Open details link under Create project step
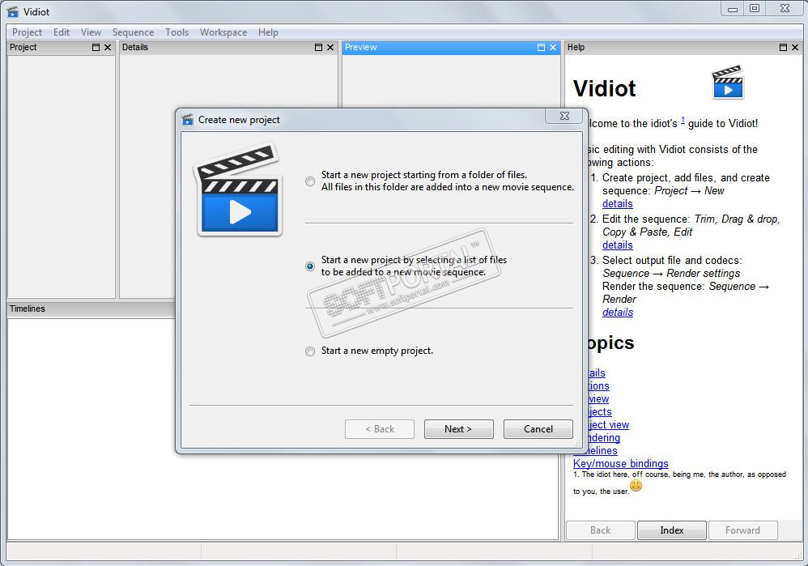Image resolution: width=808 pixels, height=566 pixels. pyautogui.click(x=618, y=203)
